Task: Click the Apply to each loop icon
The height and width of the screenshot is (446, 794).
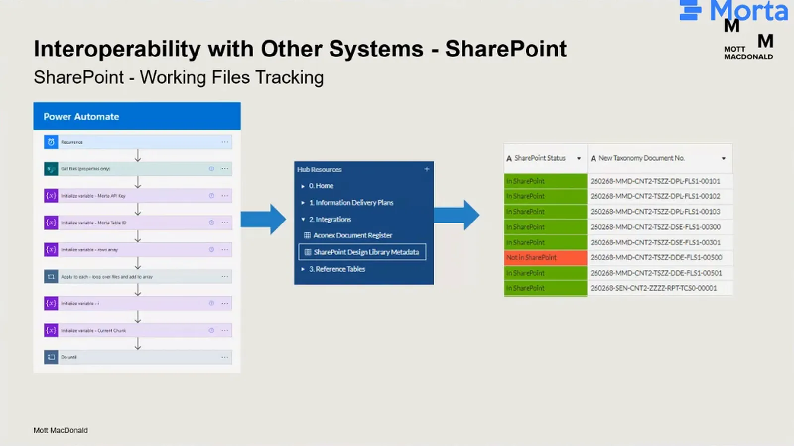Action: [51, 277]
